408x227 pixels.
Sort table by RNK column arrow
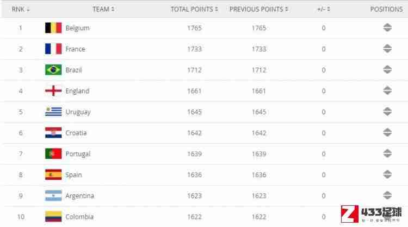pyautogui.click(x=28, y=10)
